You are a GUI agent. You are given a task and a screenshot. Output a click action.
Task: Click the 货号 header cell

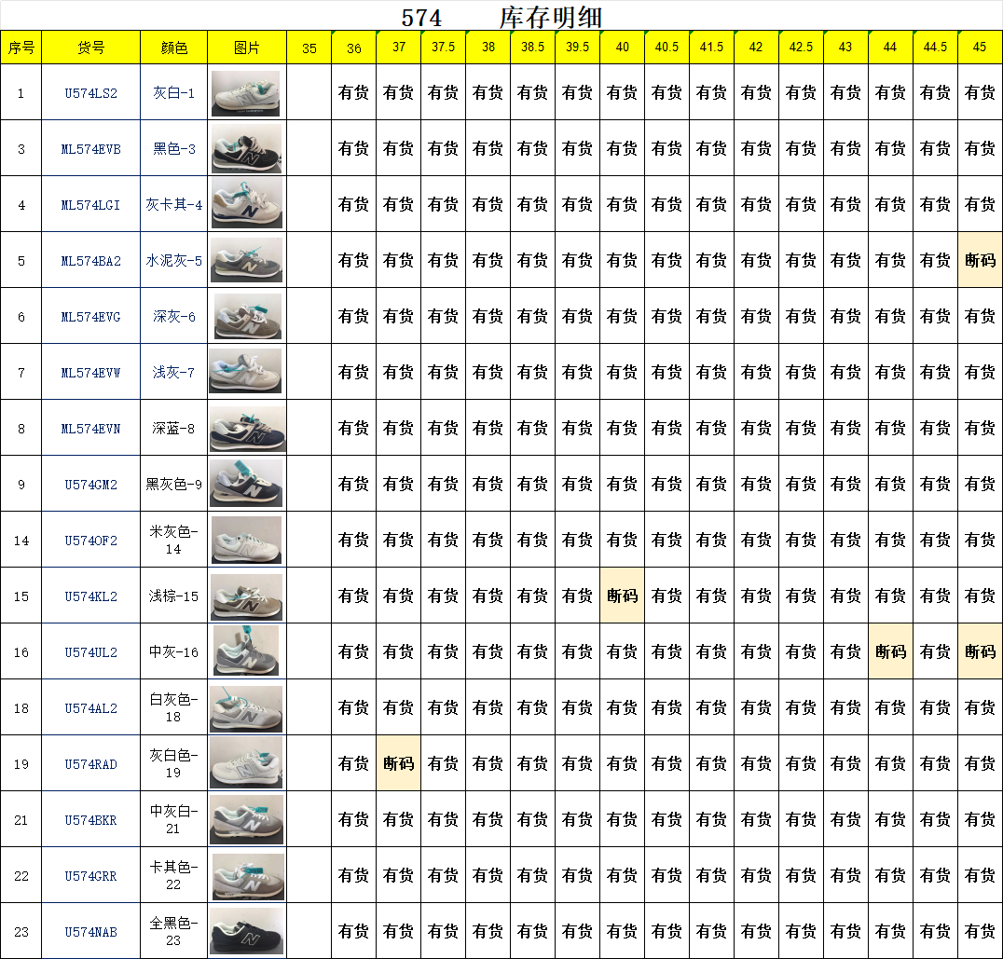tap(90, 48)
